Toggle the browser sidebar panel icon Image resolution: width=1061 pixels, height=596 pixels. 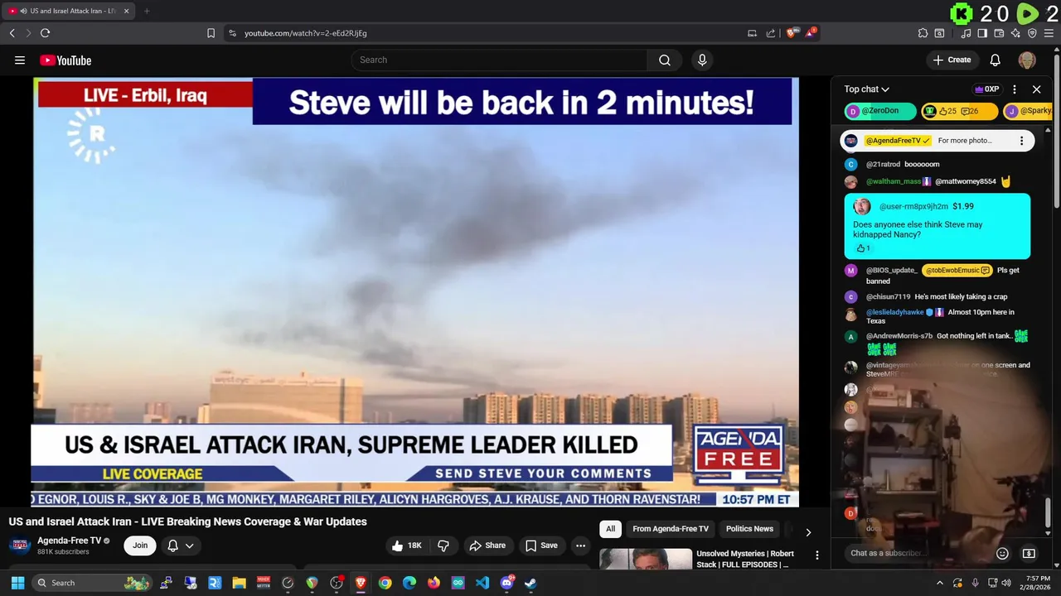pyautogui.click(x=982, y=33)
